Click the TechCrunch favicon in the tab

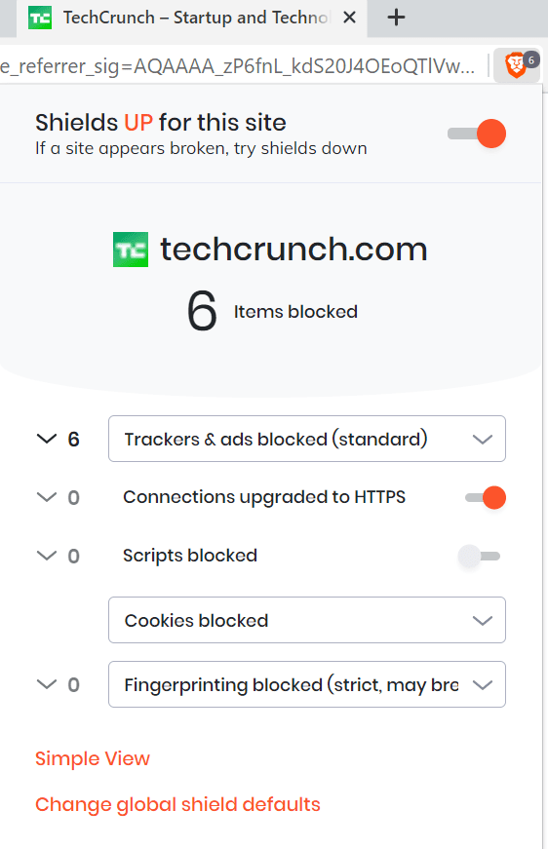(x=40, y=18)
